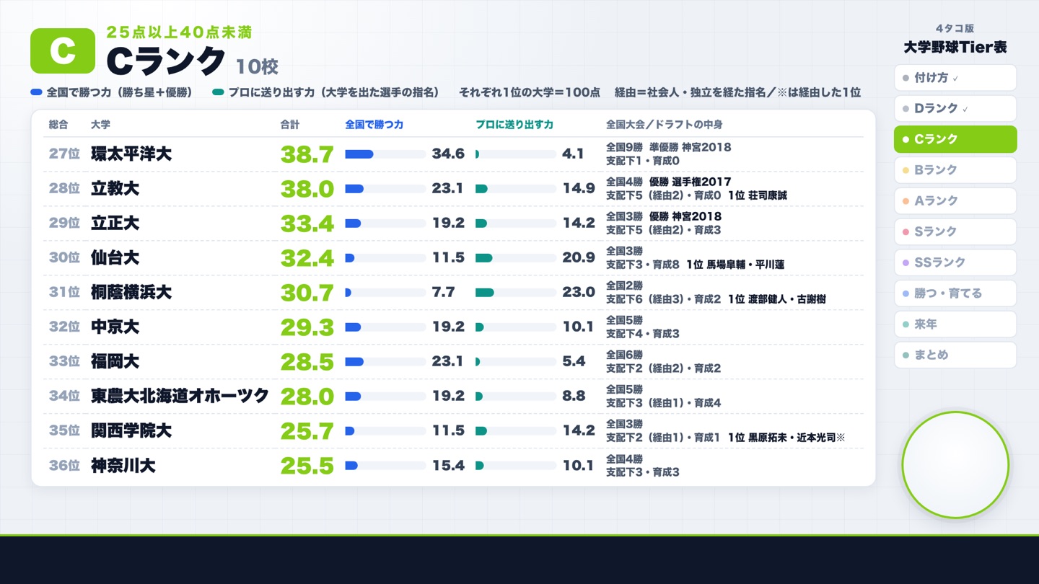The image size is (1039, 584).
Task: Click the 準優勝 神宮2018 detail text
Action: (690, 147)
